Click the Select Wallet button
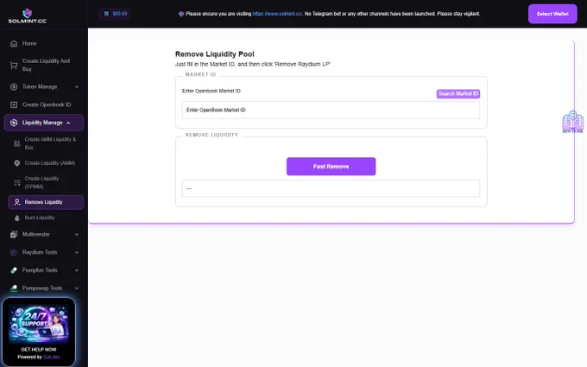 pyautogui.click(x=552, y=14)
